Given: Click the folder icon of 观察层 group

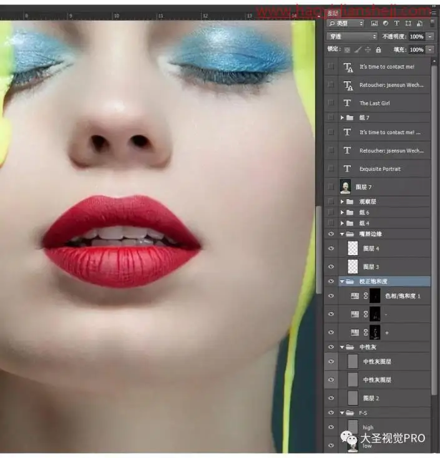Looking at the screenshot, I should pyautogui.click(x=350, y=202).
